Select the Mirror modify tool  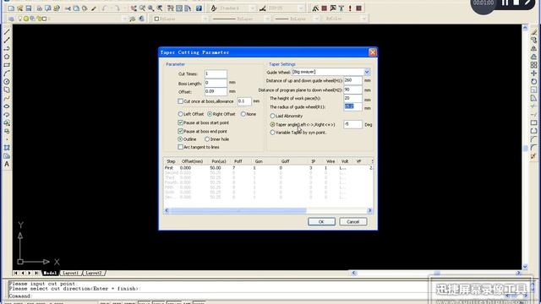click(533, 49)
